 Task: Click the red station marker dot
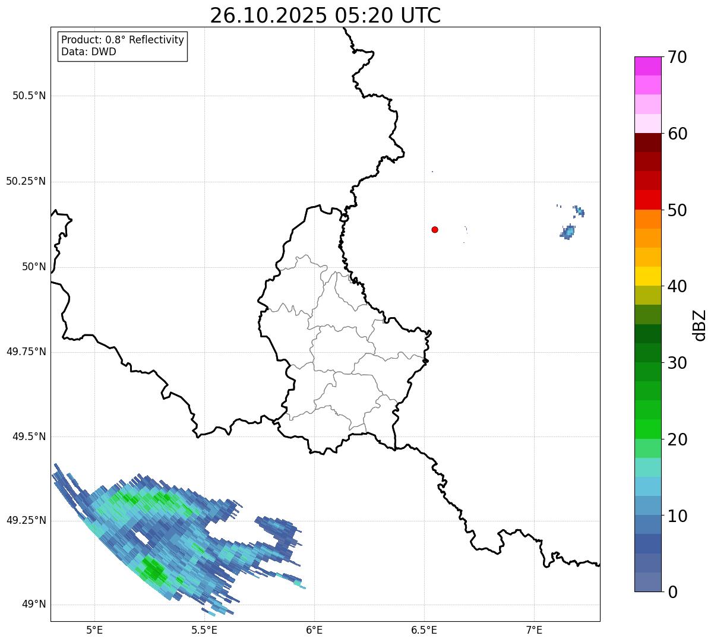pos(435,229)
